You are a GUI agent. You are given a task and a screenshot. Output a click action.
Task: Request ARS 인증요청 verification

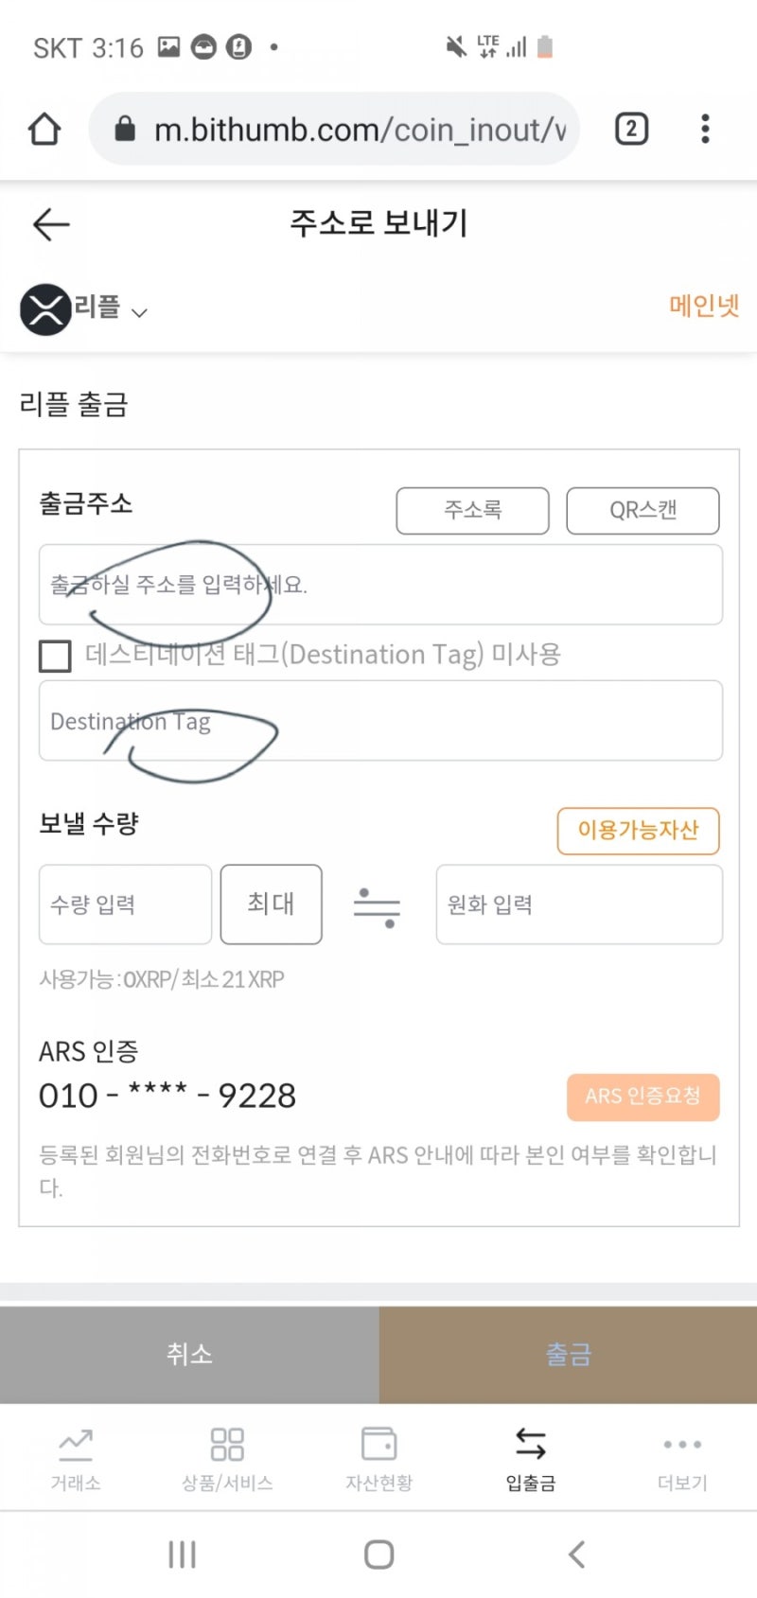pyautogui.click(x=643, y=1097)
